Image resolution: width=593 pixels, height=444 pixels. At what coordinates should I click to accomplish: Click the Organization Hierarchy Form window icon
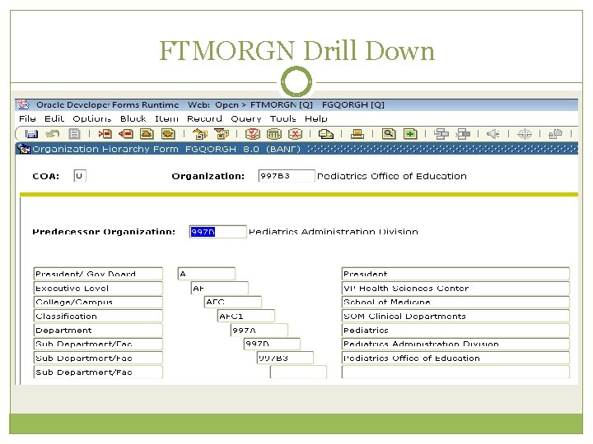24,149
